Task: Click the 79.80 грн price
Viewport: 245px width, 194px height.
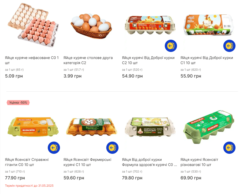Action: [x=132, y=178]
